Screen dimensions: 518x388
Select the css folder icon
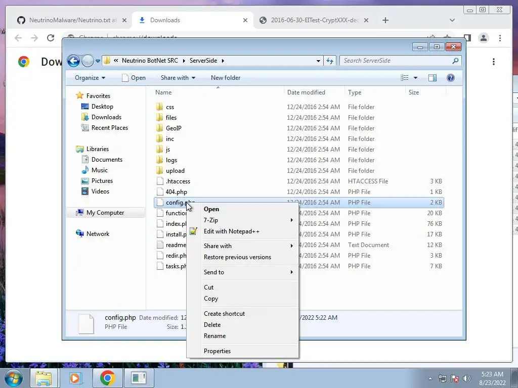[159, 107]
